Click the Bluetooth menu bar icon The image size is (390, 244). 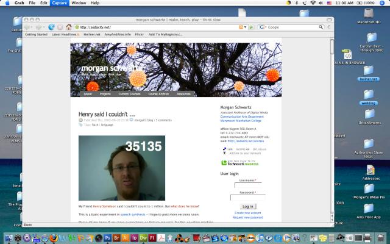tap(297, 3)
